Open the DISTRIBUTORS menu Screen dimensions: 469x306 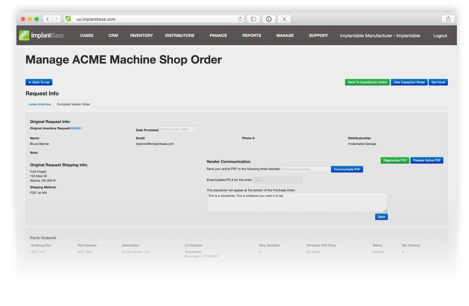coord(179,36)
